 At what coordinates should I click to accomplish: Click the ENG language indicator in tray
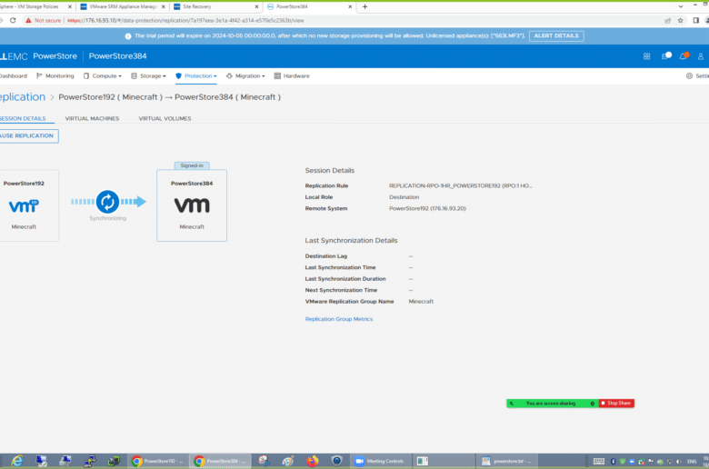point(692,462)
